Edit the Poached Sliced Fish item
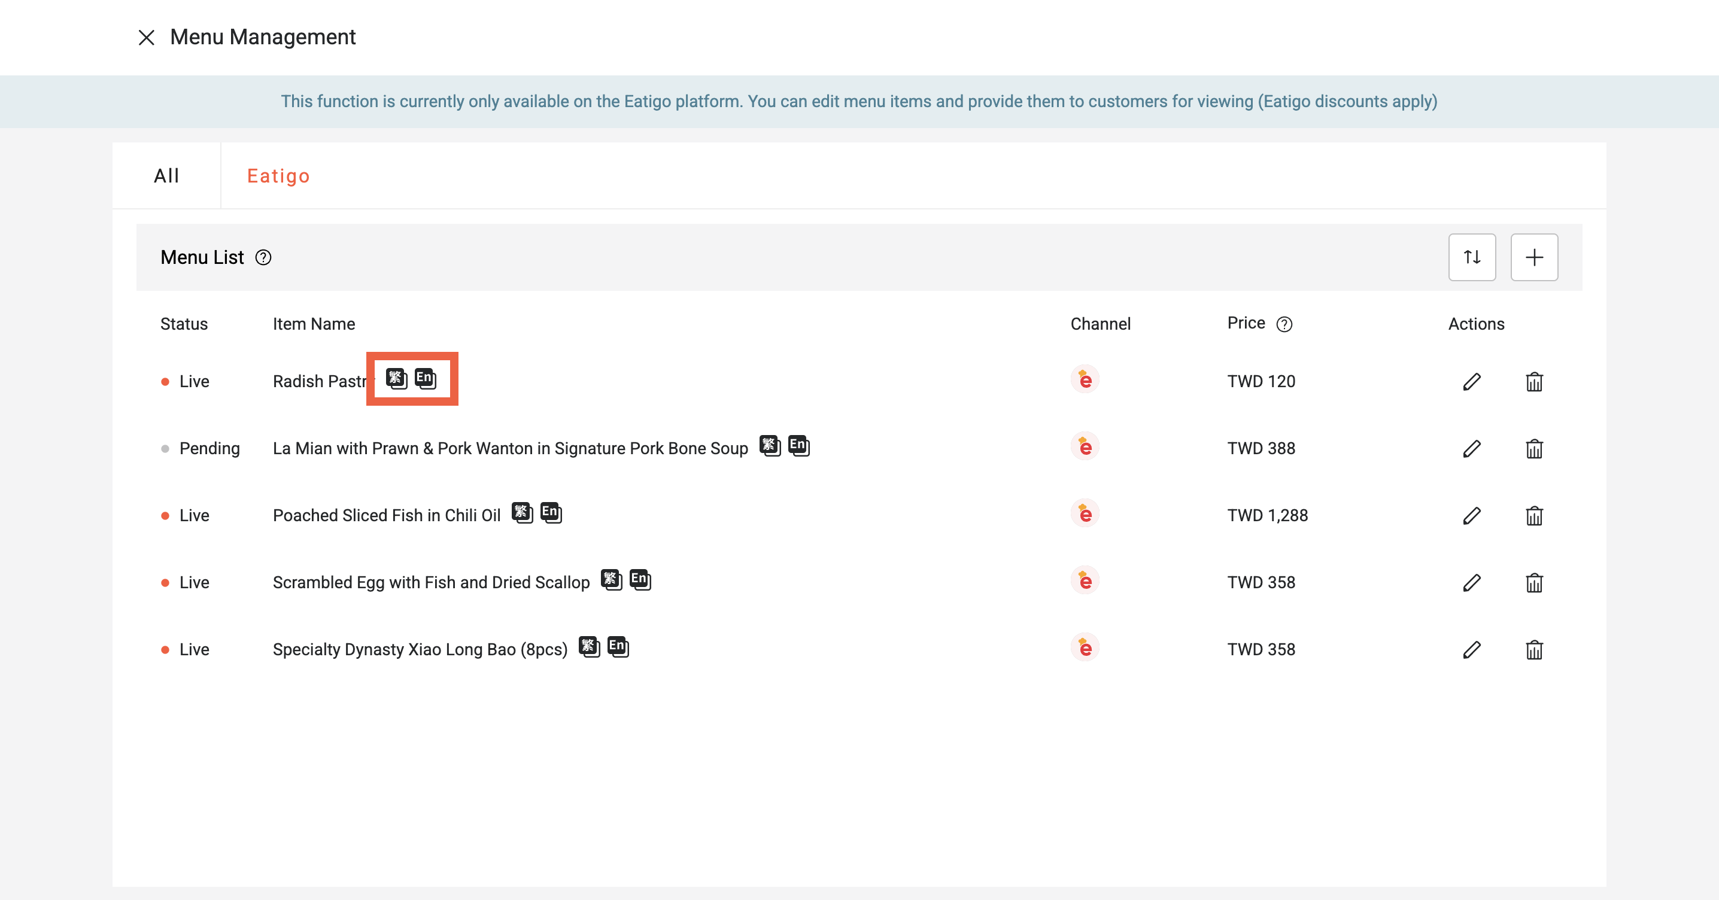1719x900 pixels. pyautogui.click(x=1471, y=516)
